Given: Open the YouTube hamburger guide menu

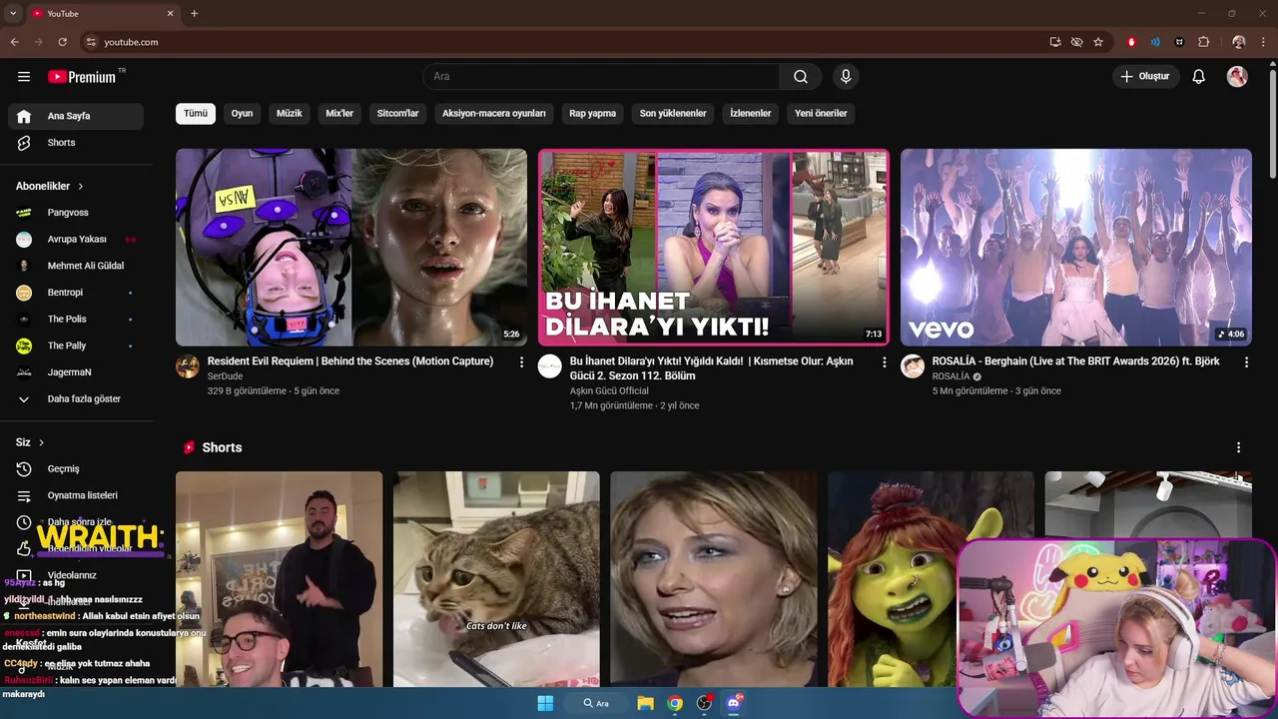Looking at the screenshot, I should pyautogui.click(x=24, y=77).
